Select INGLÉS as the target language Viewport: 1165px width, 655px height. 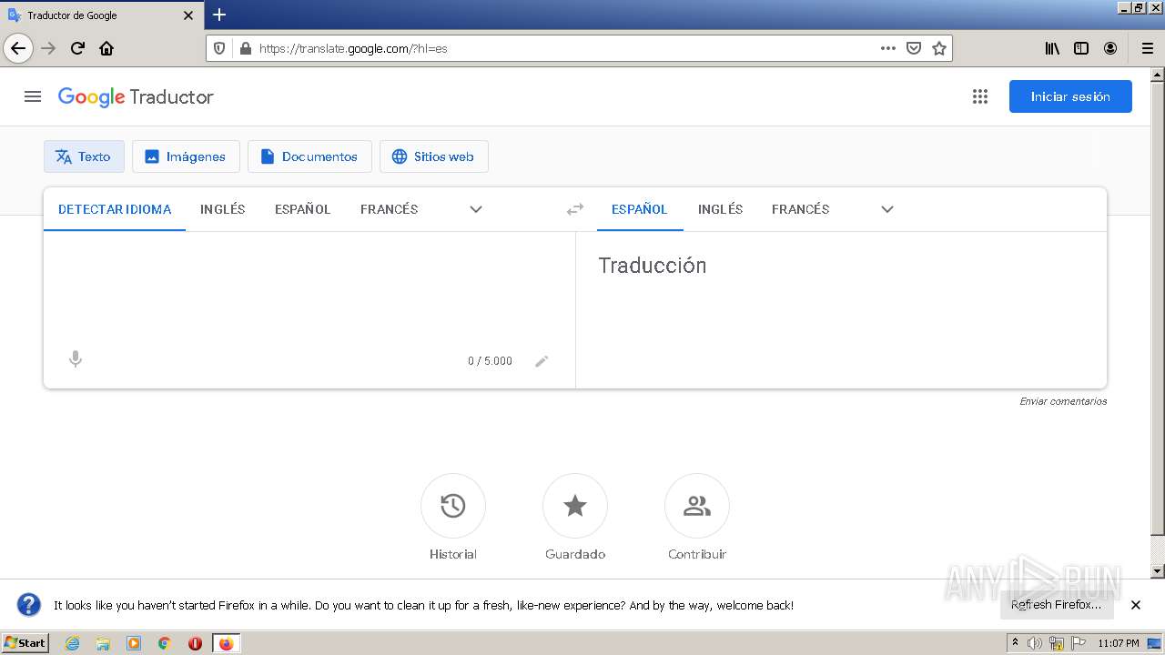pyautogui.click(x=721, y=209)
